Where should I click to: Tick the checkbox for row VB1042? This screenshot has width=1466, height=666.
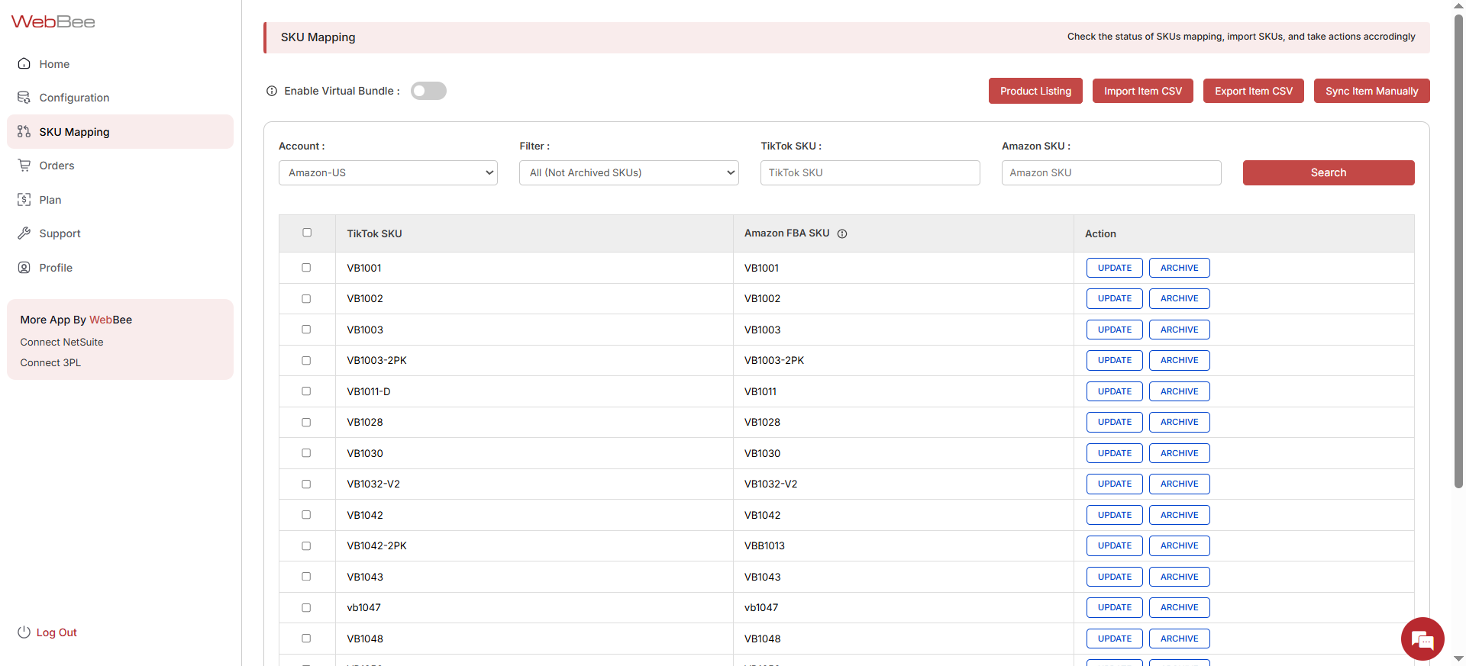pyautogui.click(x=306, y=515)
